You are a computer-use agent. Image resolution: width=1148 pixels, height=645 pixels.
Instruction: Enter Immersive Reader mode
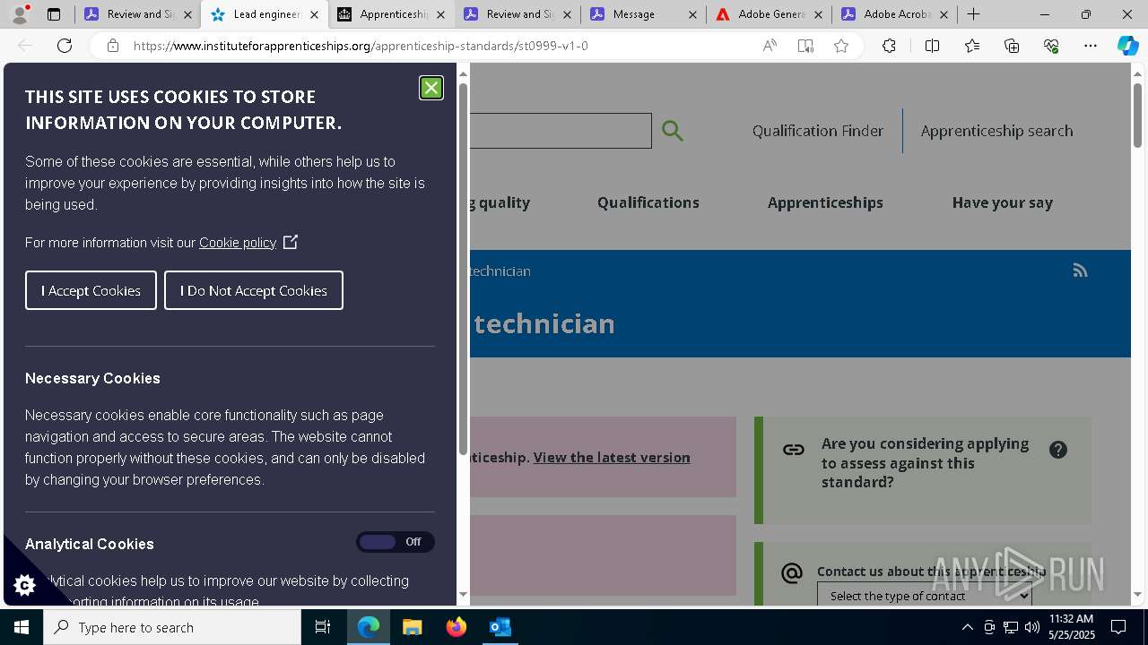(805, 46)
